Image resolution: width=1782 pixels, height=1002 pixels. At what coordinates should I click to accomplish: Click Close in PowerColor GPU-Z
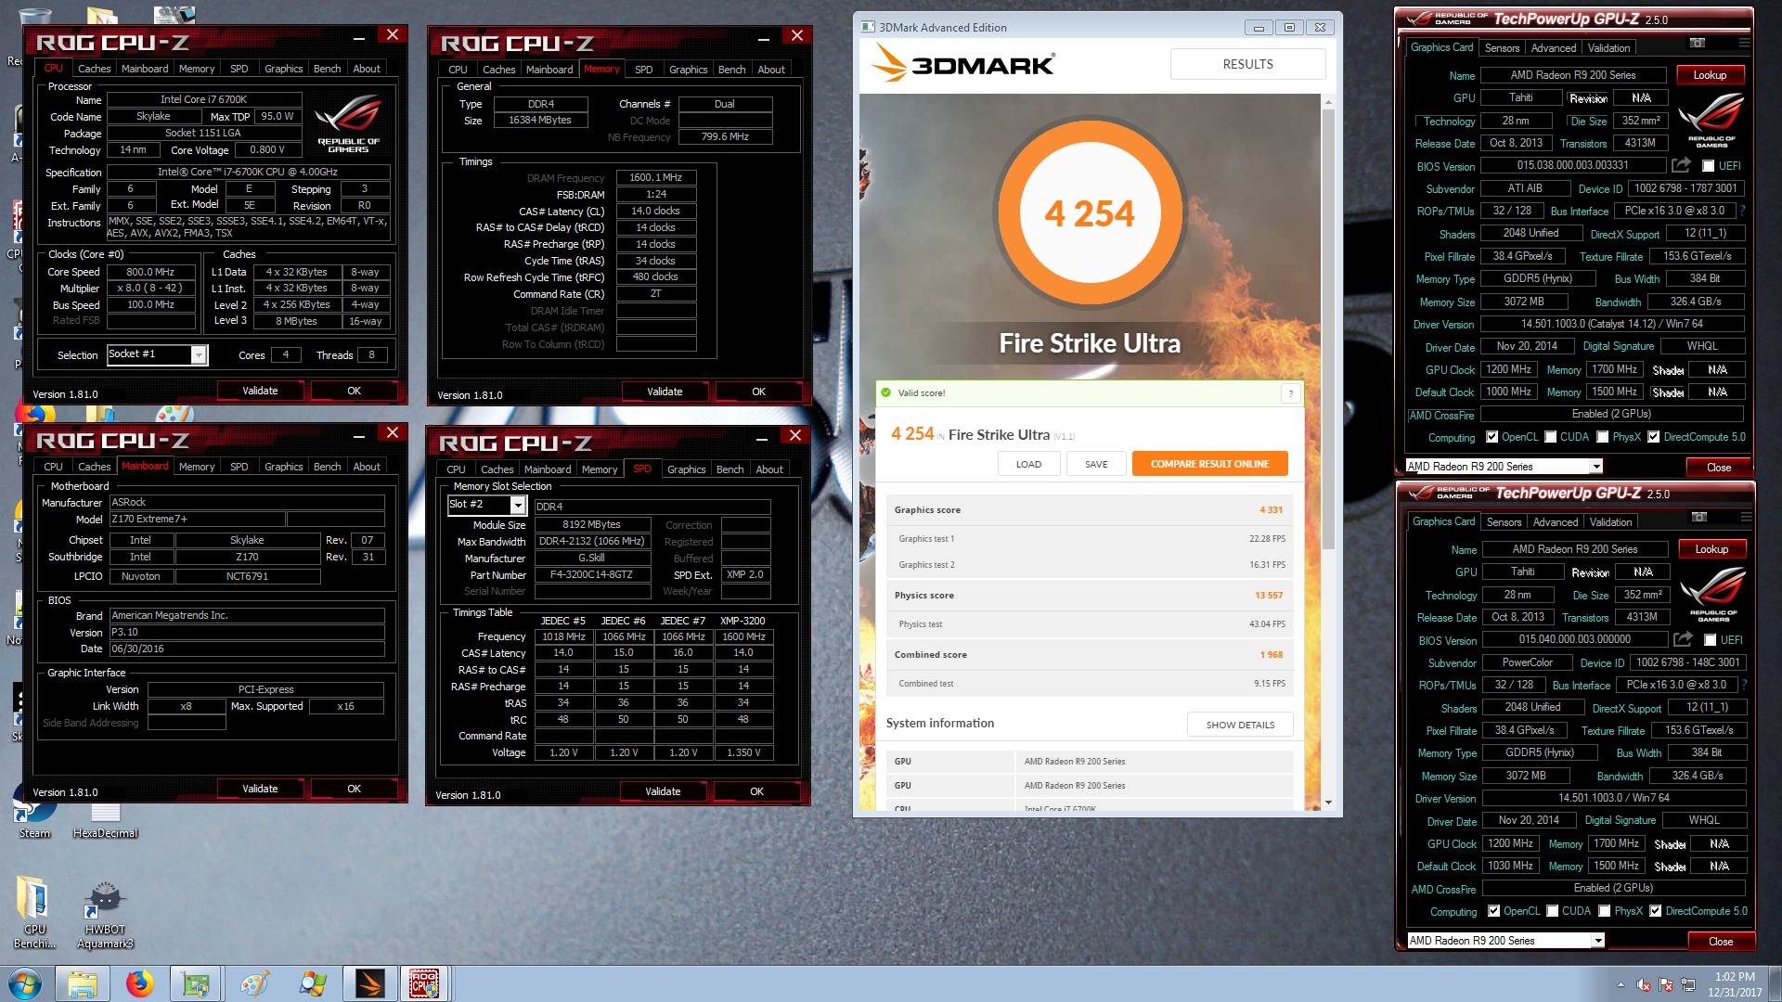(1721, 941)
